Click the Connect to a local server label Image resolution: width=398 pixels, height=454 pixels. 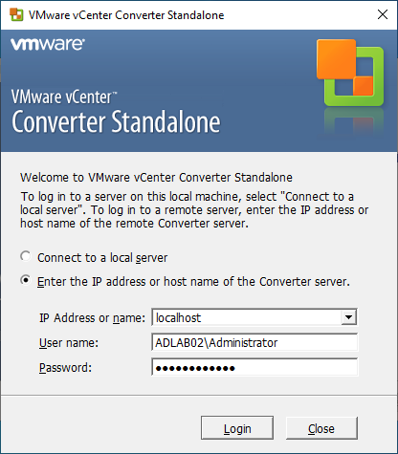[x=102, y=258]
